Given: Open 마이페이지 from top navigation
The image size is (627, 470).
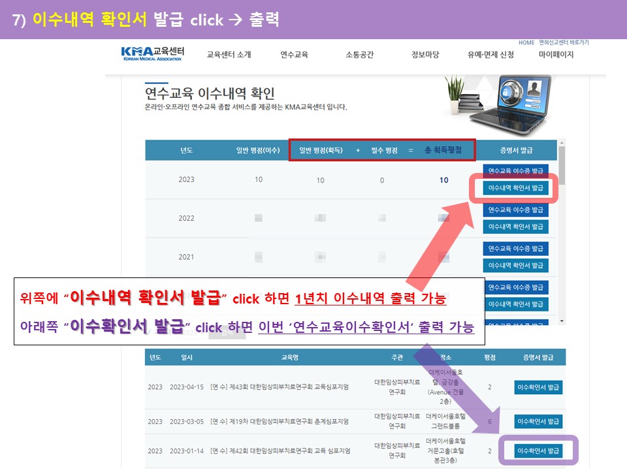Looking at the screenshot, I should tap(556, 55).
